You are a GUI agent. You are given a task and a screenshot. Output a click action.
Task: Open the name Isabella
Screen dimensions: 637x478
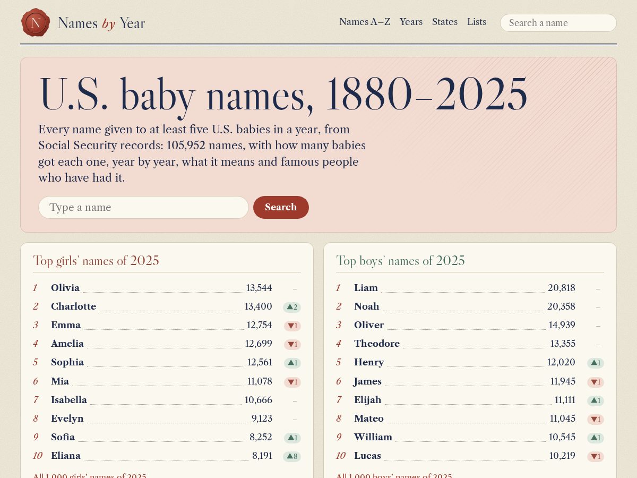(69, 400)
